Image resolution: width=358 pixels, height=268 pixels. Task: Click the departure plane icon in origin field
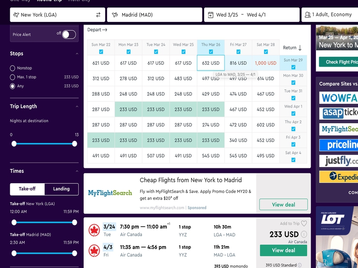(16, 15)
